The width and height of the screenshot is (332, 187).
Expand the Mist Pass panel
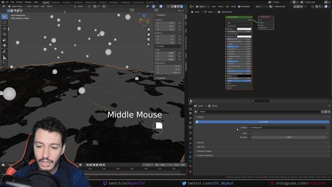201,147
